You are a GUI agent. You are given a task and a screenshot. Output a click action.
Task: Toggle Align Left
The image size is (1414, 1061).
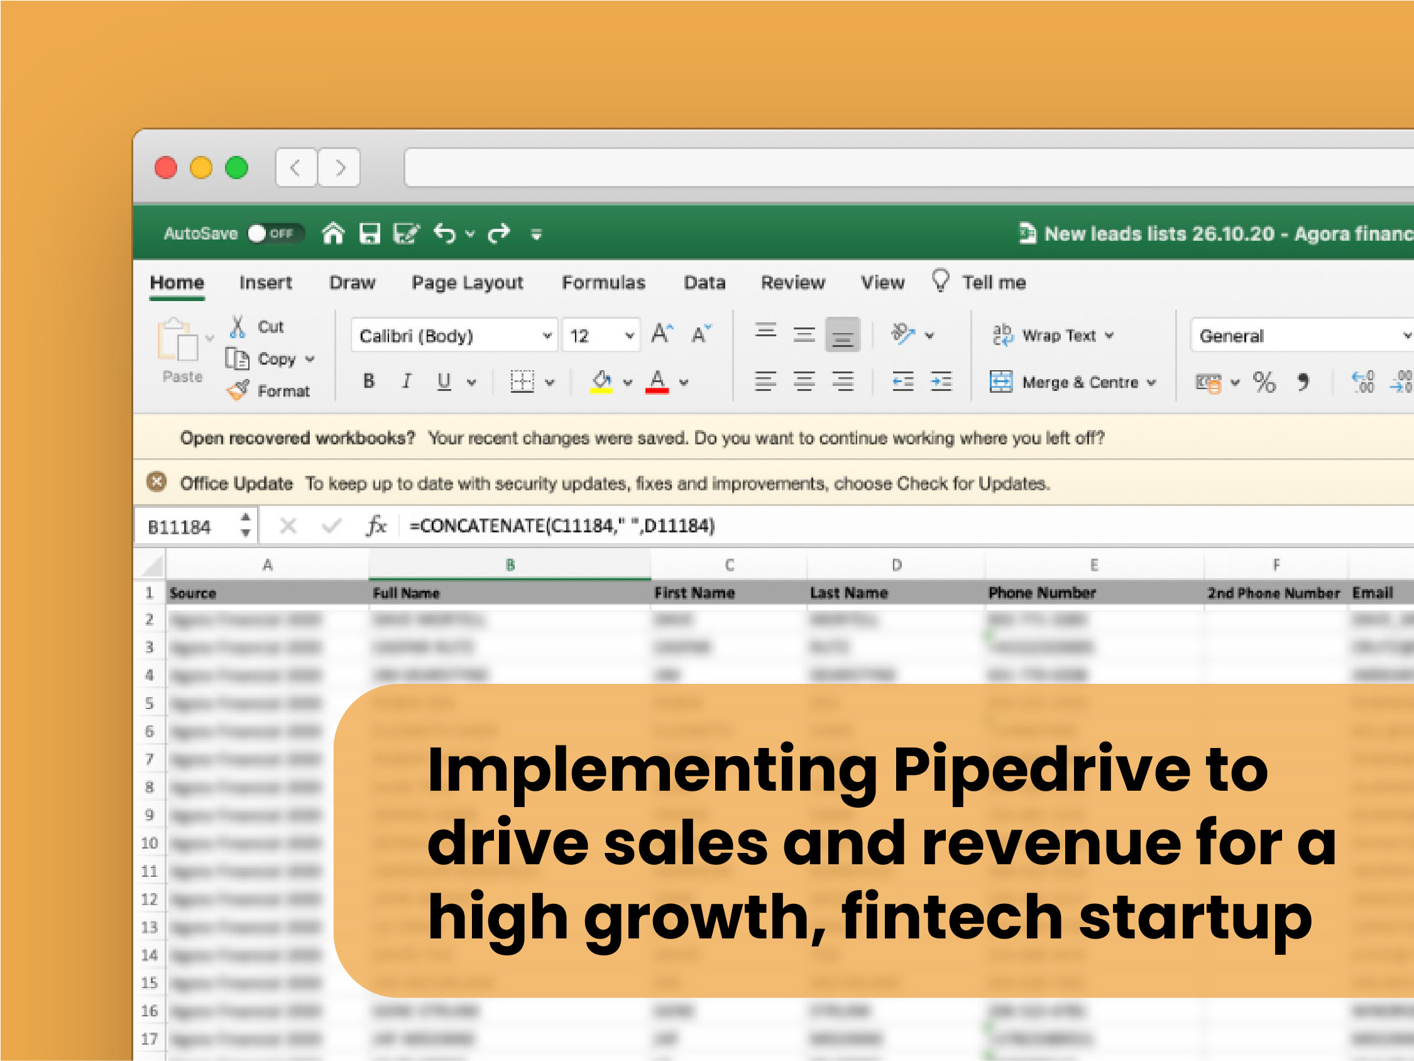(765, 382)
